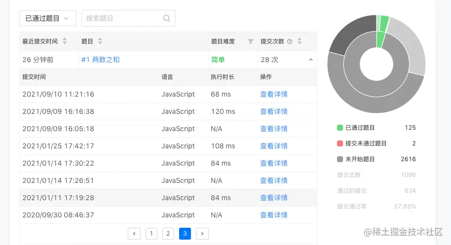
Task: Click the 提交次数 help question icon
Action: [x=290, y=41]
